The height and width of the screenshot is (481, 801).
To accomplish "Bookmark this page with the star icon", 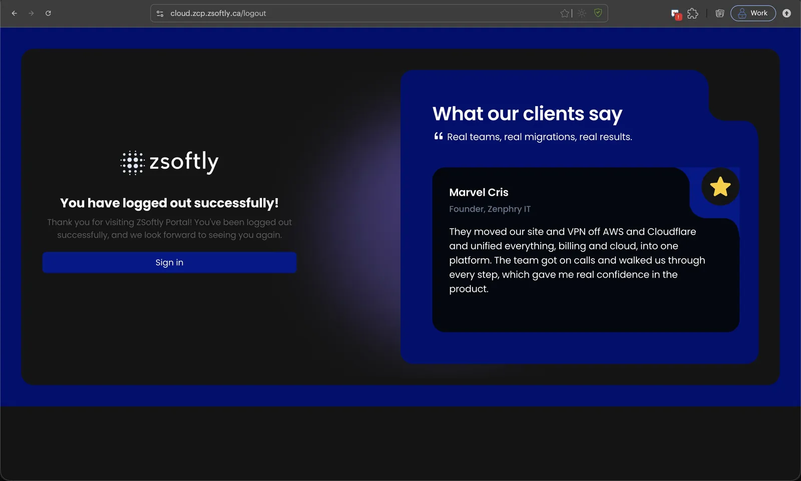I will click(565, 14).
